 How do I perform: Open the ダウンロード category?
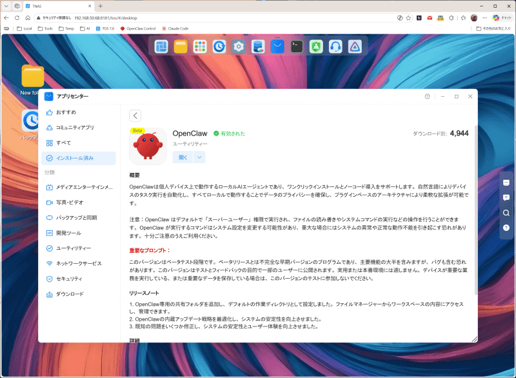pos(79,293)
